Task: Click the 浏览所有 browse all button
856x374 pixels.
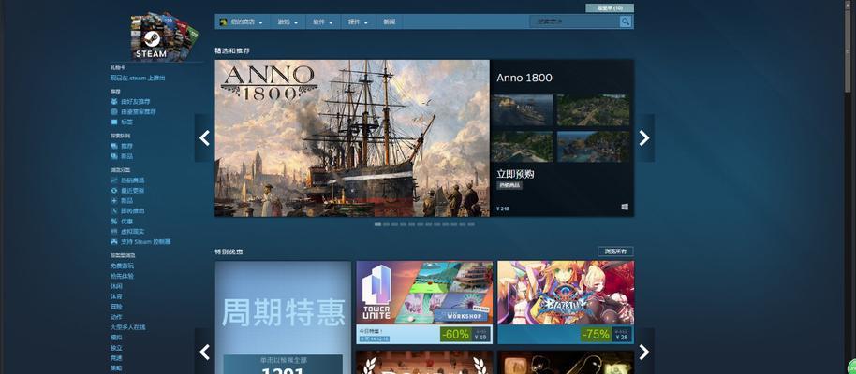Action: [616, 252]
